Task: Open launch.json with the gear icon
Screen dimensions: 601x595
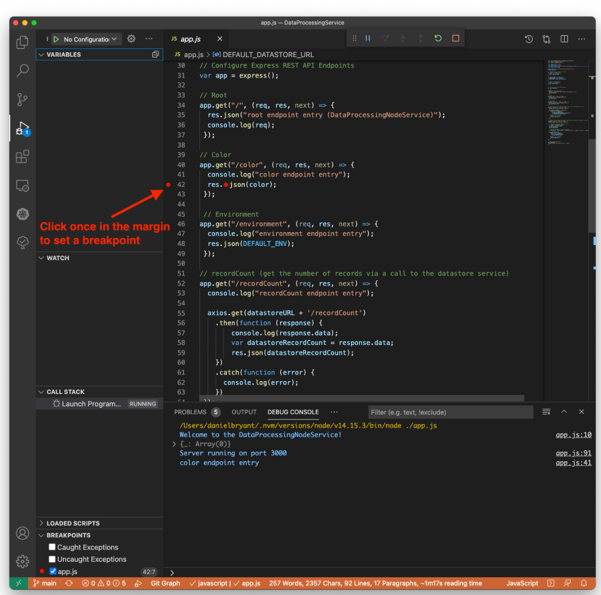Action: click(x=131, y=39)
